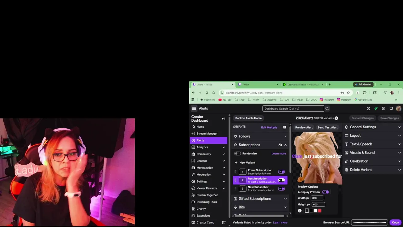This screenshot has height=227, width=403.
Task: Open the Chrome three-dot menu
Action: point(399,93)
